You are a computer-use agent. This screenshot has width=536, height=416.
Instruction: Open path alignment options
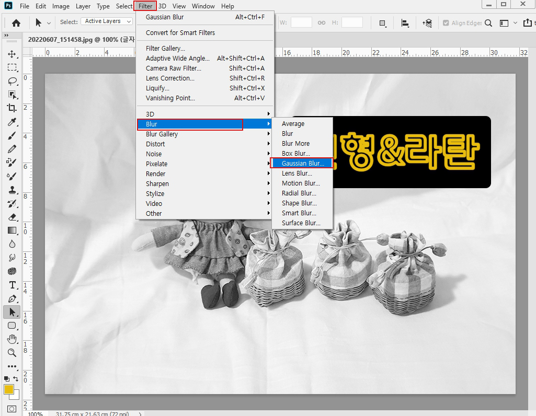(405, 23)
